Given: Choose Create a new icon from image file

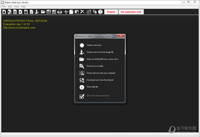Looking at the screenshot, I should coord(100,52).
